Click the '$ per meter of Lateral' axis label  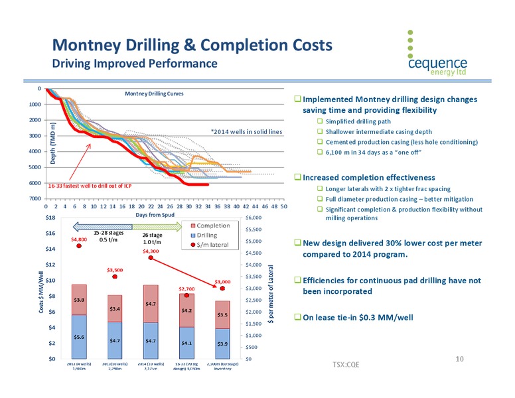271,295
